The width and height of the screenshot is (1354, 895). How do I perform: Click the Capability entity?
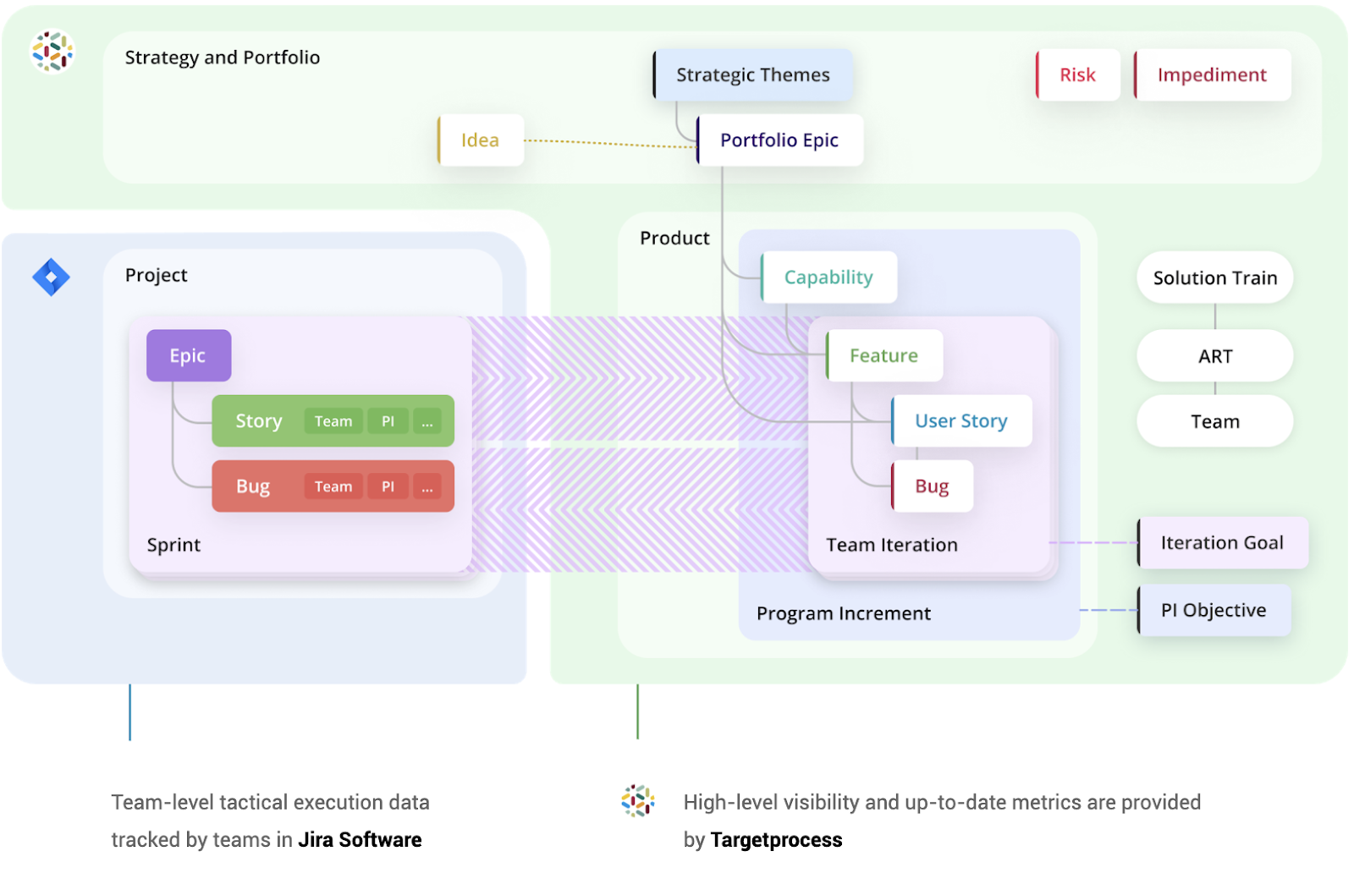[x=828, y=277]
